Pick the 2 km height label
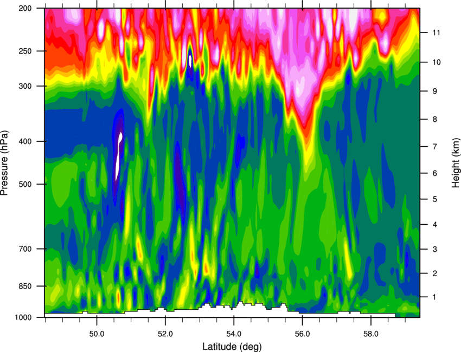This screenshot has height=352, width=461. [x=435, y=273]
